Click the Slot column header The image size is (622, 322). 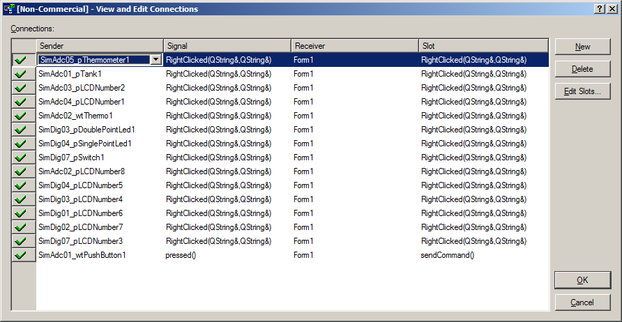tap(483, 46)
